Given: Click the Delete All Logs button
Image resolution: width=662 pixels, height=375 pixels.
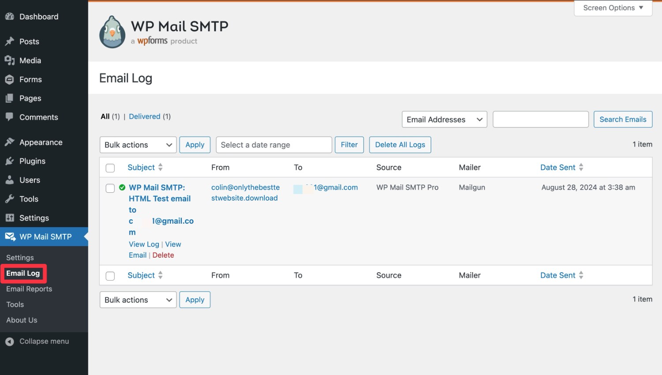Looking at the screenshot, I should point(400,145).
